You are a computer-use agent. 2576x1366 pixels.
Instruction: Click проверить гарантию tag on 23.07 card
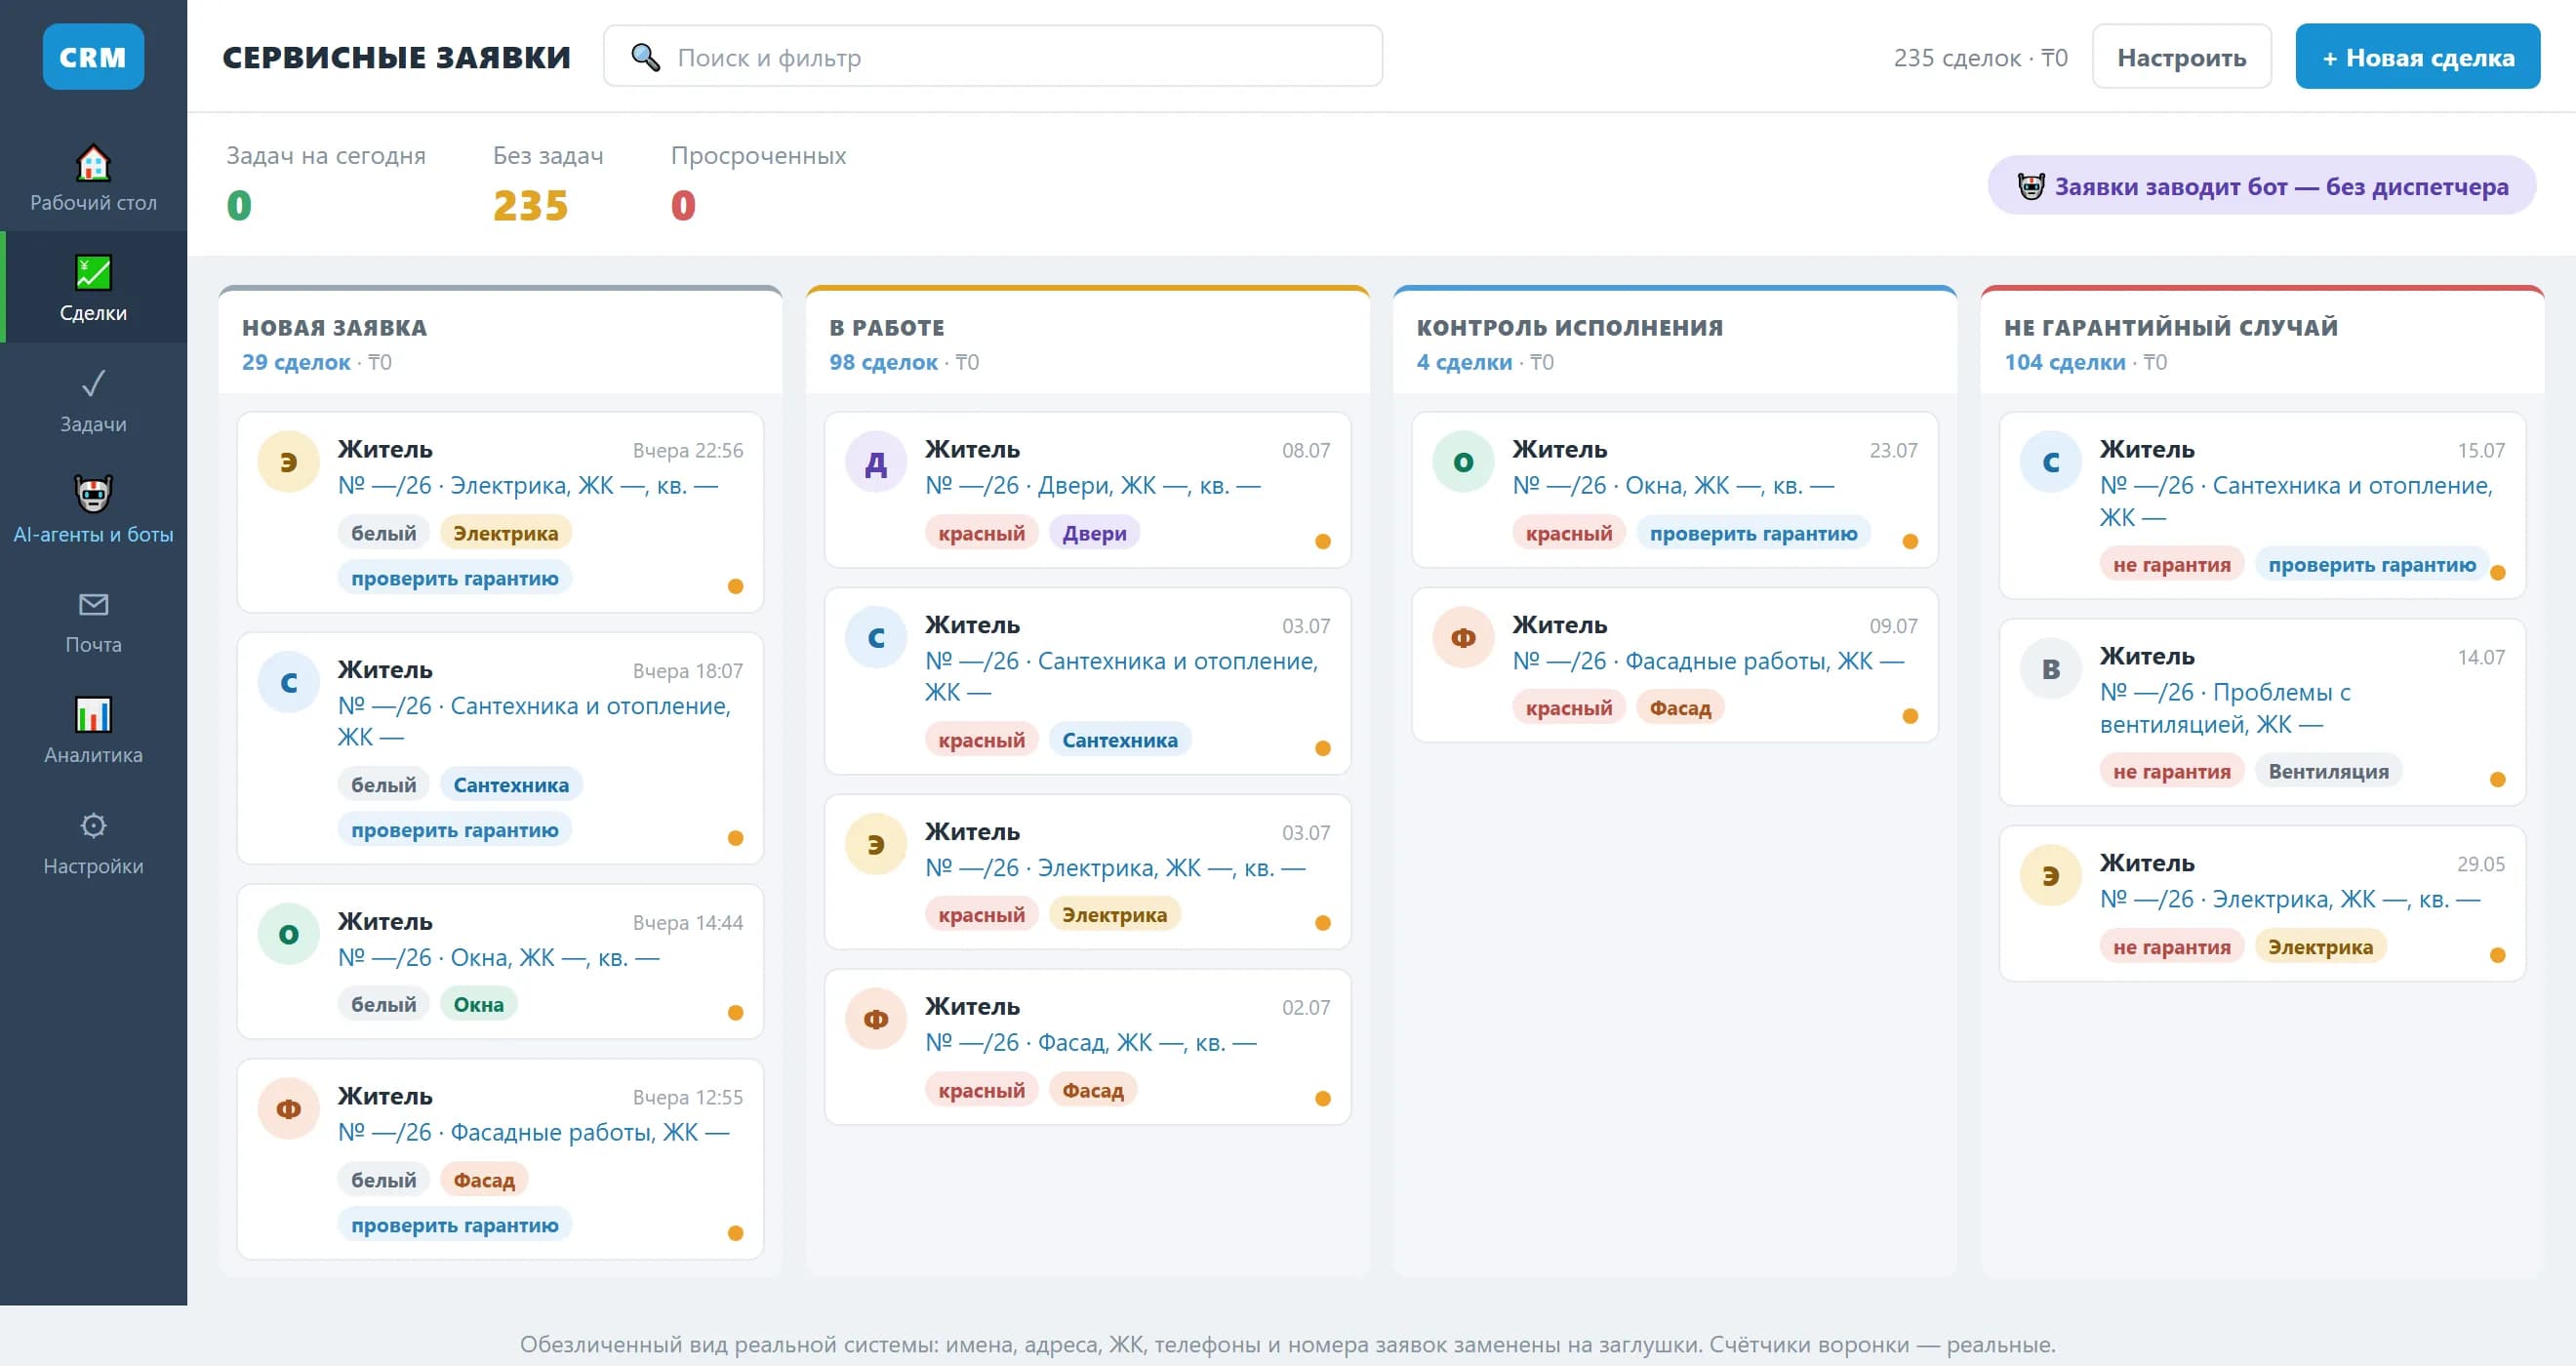(1753, 534)
